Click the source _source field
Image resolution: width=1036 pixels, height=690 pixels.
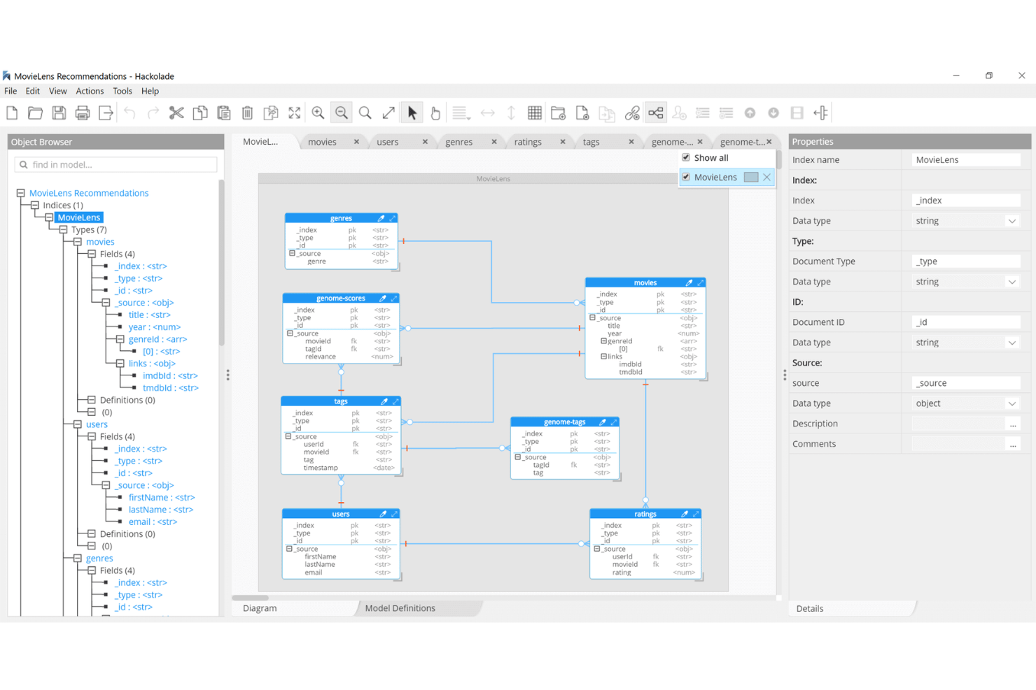[x=966, y=383]
